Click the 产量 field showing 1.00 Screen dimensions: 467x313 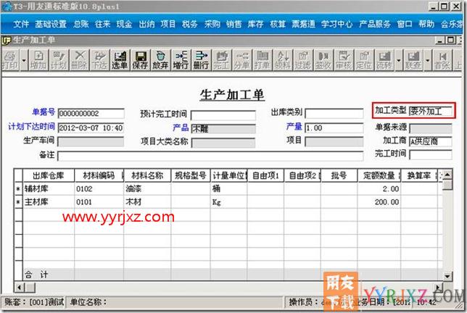(x=334, y=128)
